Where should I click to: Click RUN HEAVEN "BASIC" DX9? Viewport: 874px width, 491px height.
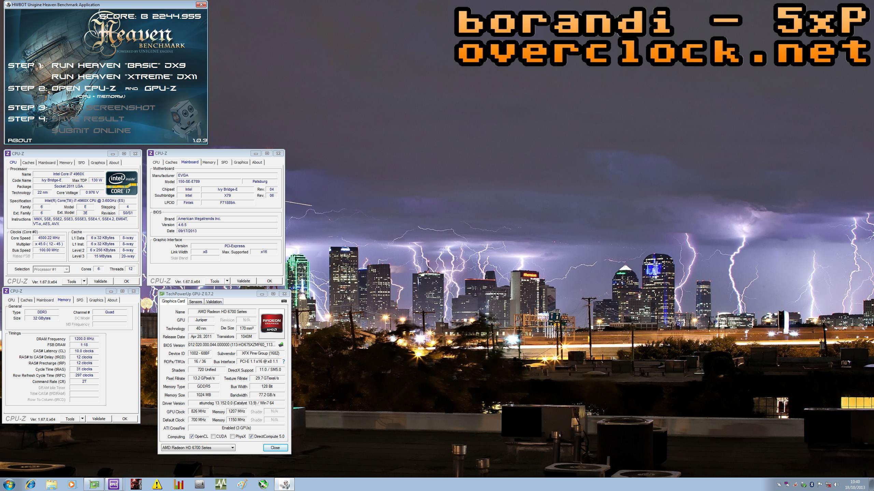(x=118, y=65)
